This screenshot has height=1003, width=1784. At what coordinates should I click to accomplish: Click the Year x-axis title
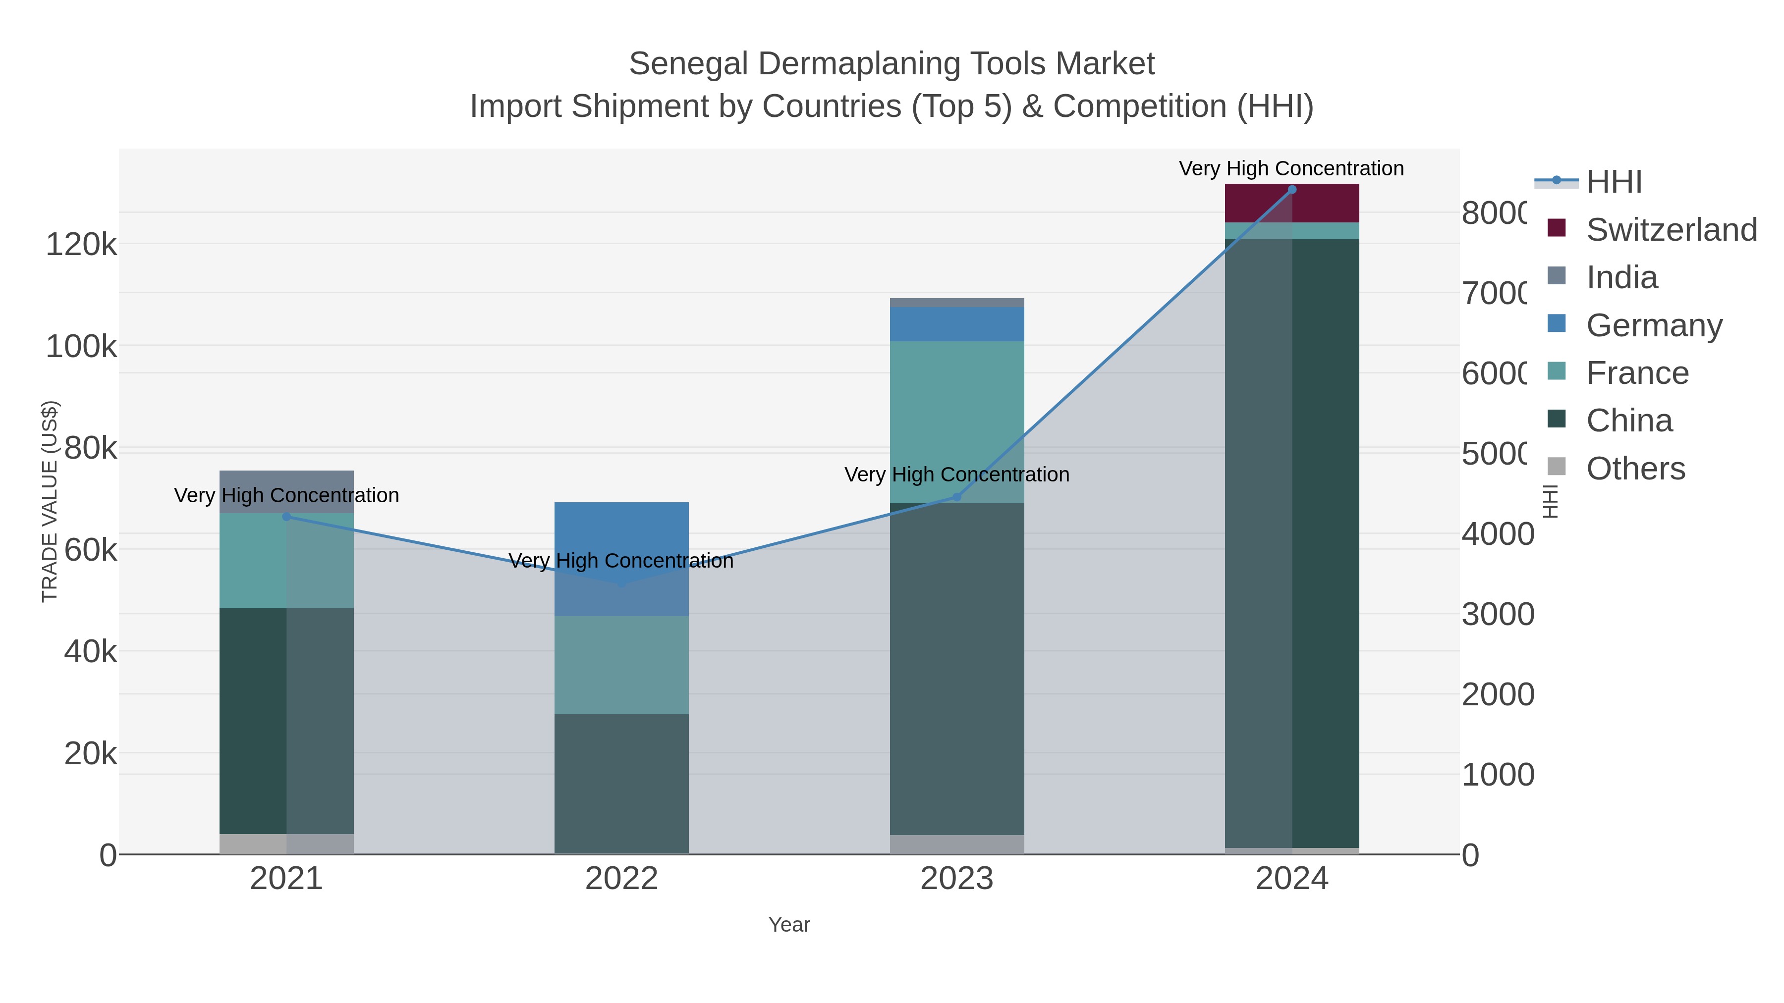pos(789,925)
